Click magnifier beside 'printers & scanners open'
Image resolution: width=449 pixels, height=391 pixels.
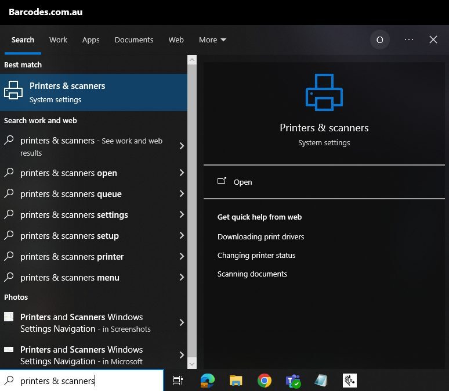9,173
